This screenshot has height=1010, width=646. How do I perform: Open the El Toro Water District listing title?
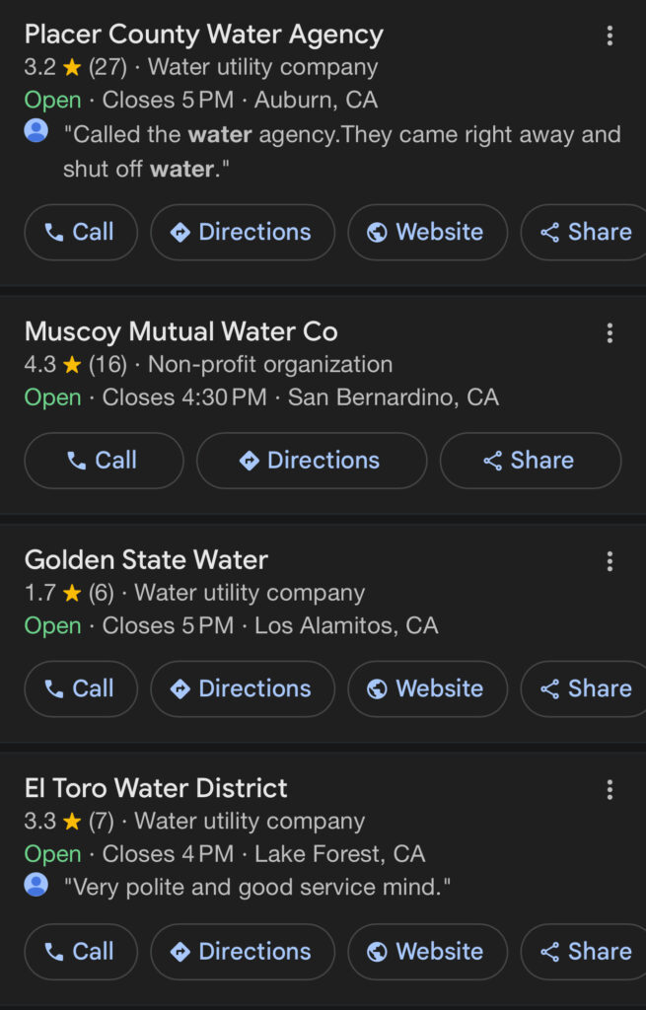click(156, 789)
